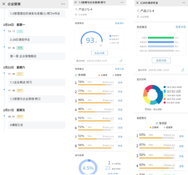Click 查看 for question 4 with 48% accuracy
The image size is (188, 175).
click(120, 110)
